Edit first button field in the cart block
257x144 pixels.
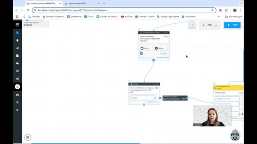point(227,99)
